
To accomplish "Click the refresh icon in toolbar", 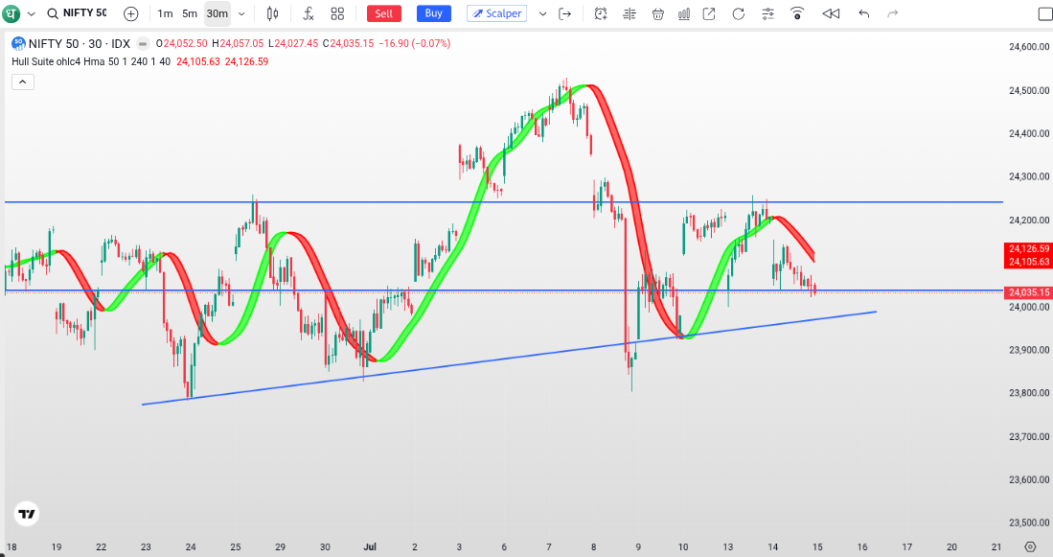I will tap(738, 13).
